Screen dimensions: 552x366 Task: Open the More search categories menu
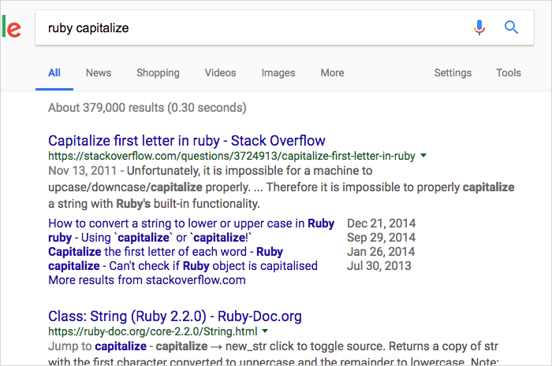[332, 72]
